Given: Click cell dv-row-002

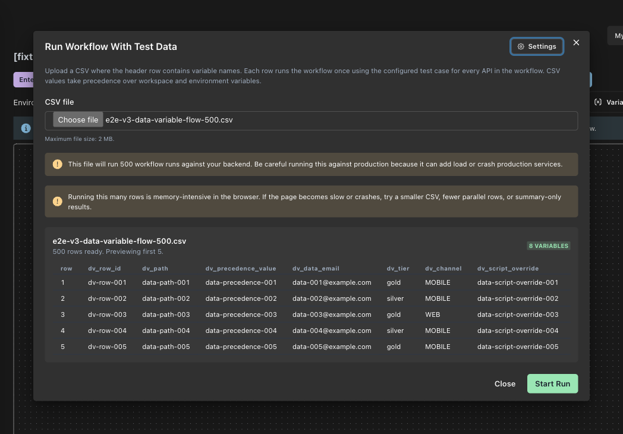Looking at the screenshot, I should (x=107, y=298).
